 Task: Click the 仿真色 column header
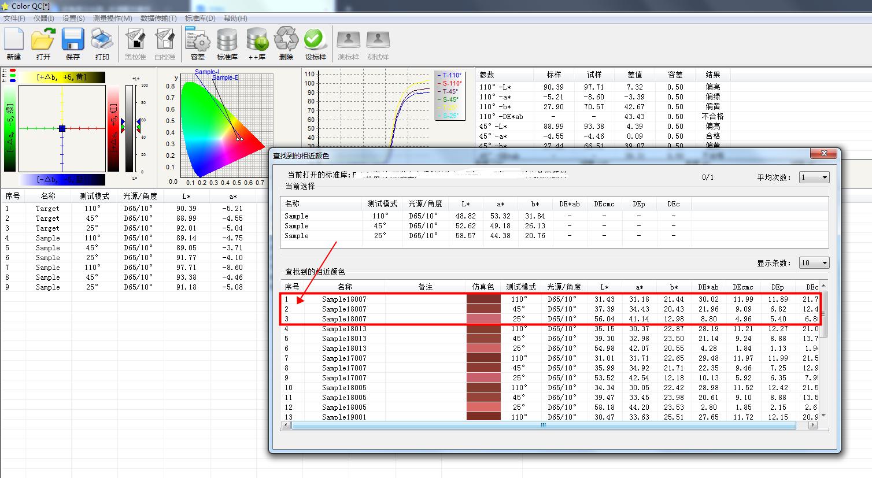click(x=483, y=287)
